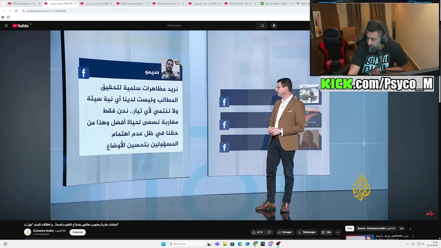Go back with browser back arrow
The height and width of the screenshot is (248, 441).
tap(3, 11)
